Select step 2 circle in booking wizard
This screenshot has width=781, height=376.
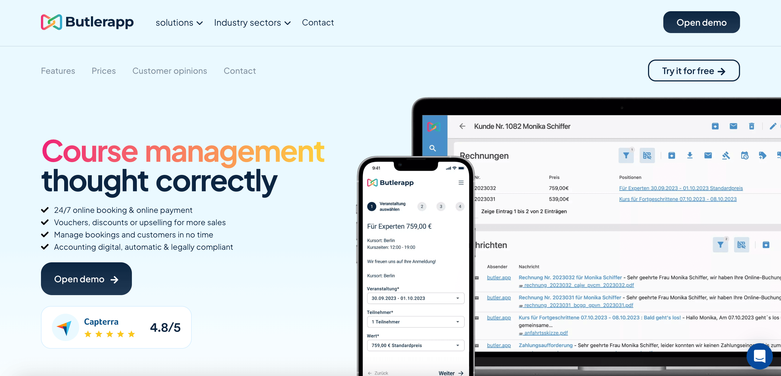coord(422,206)
